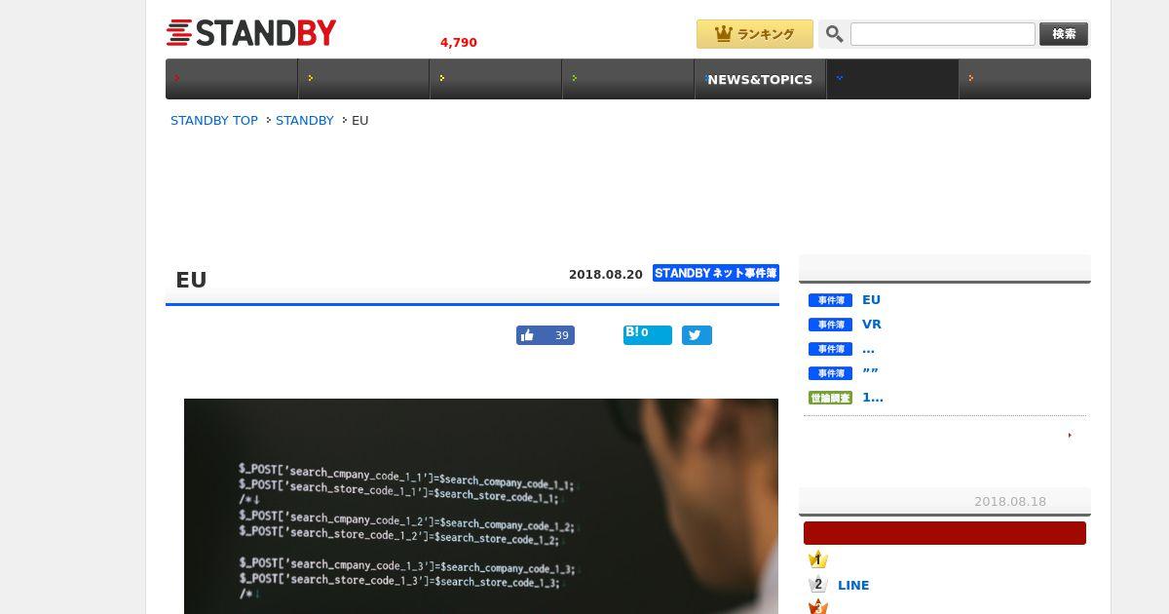Screen dimensions: 1169x614
Task: Open sidebar article link EU
Action: point(871,300)
